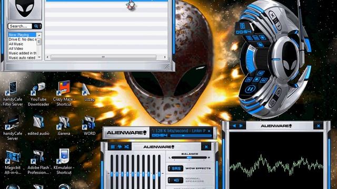Click next visualization arrow in visualizer window
This screenshot has height=189, width=337.
pyautogui.click(x=241, y=126)
